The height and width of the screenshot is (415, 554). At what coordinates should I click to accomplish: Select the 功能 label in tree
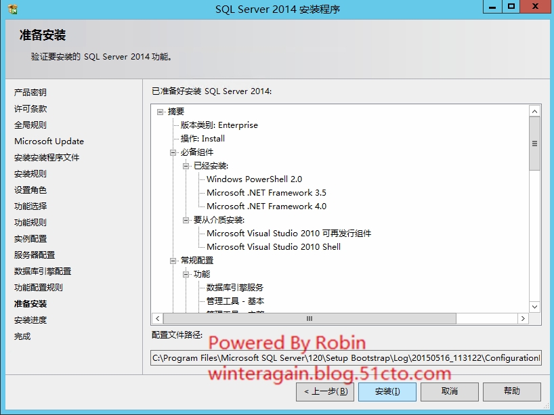[x=202, y=274]
